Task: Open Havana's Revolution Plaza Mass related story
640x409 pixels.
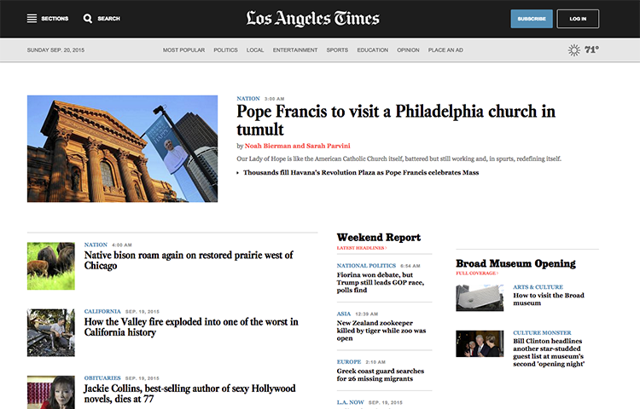Action: pyautogui.click(x=361, y=173)
